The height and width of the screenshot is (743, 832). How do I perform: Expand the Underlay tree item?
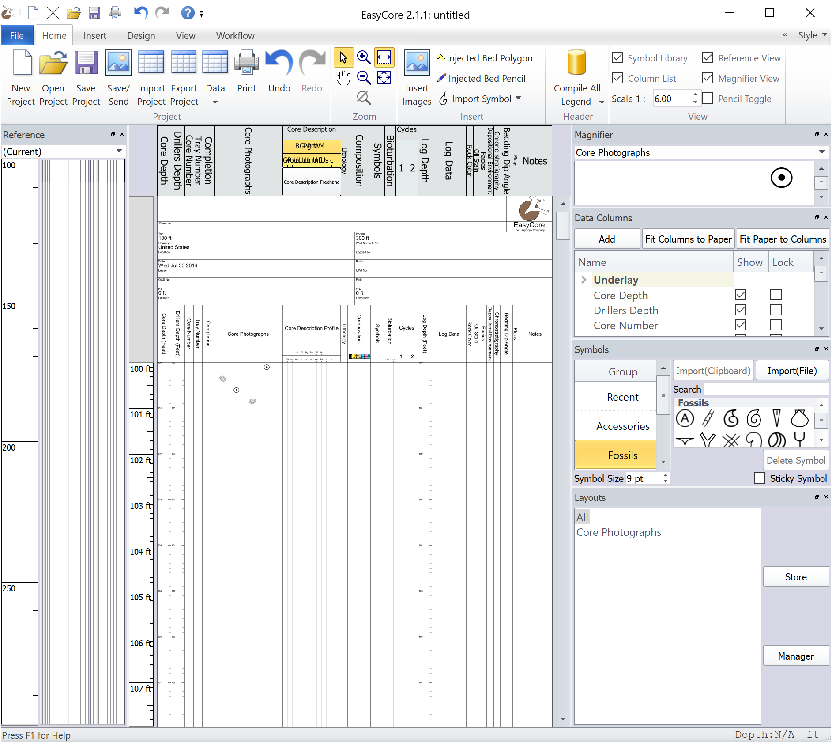tap(584, 280)
